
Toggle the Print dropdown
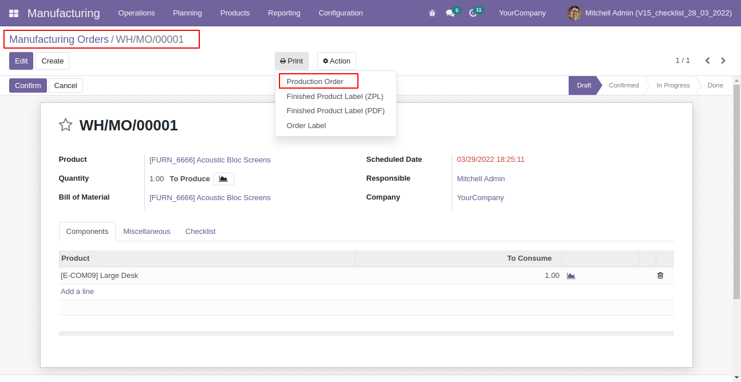click(x=291, y=61)
